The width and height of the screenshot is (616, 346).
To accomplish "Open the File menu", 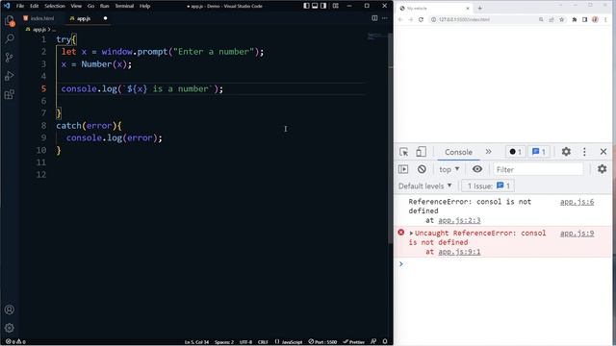I will tap(20, 6).
